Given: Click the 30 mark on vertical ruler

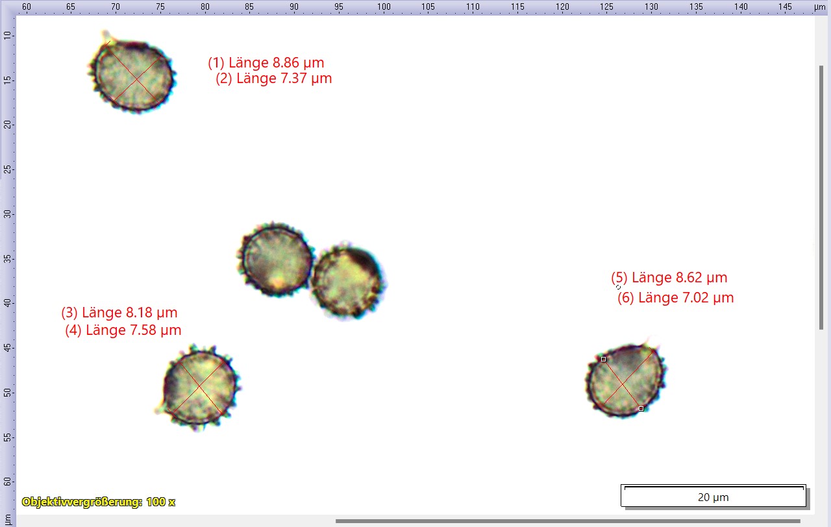Looking at the screenshot, I should 7,214.
